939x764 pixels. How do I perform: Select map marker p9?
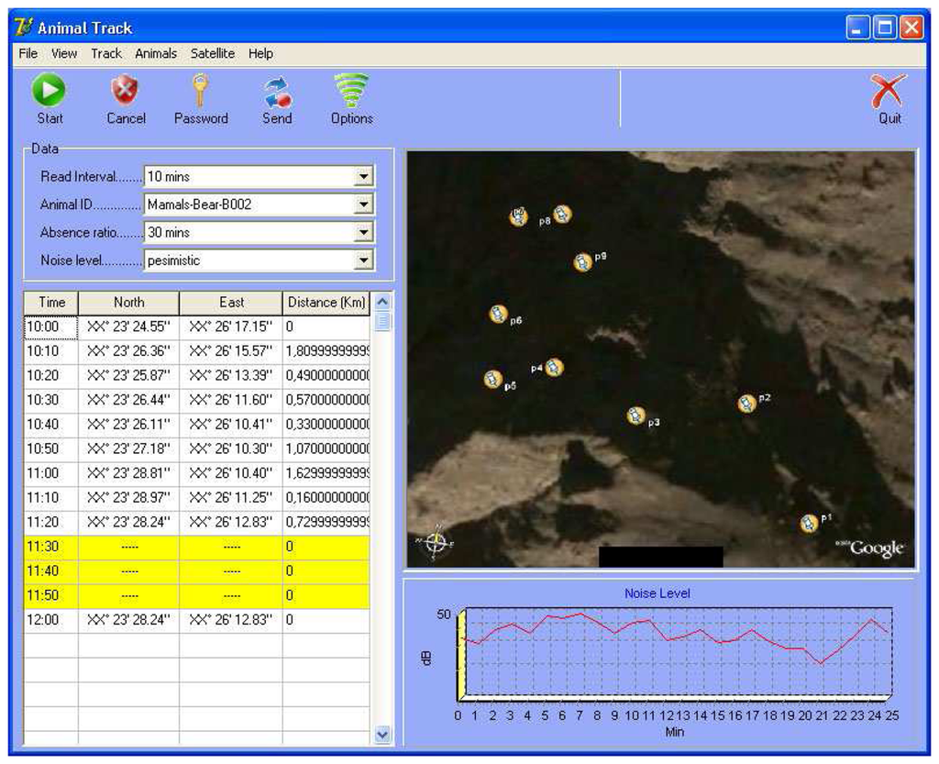(582, 262)
